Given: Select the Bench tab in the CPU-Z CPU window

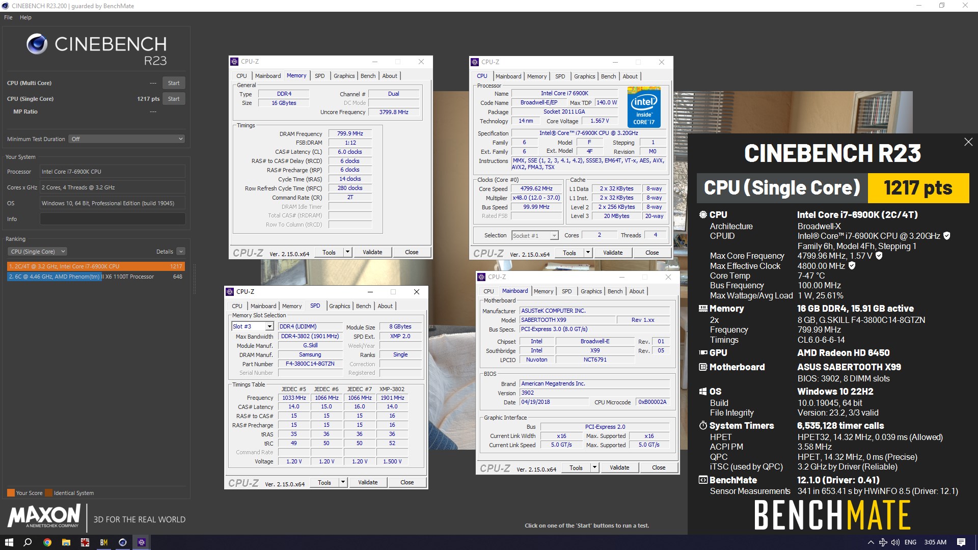Looking at the screenshot, I should pyautogui.click(x=608, y=76).
